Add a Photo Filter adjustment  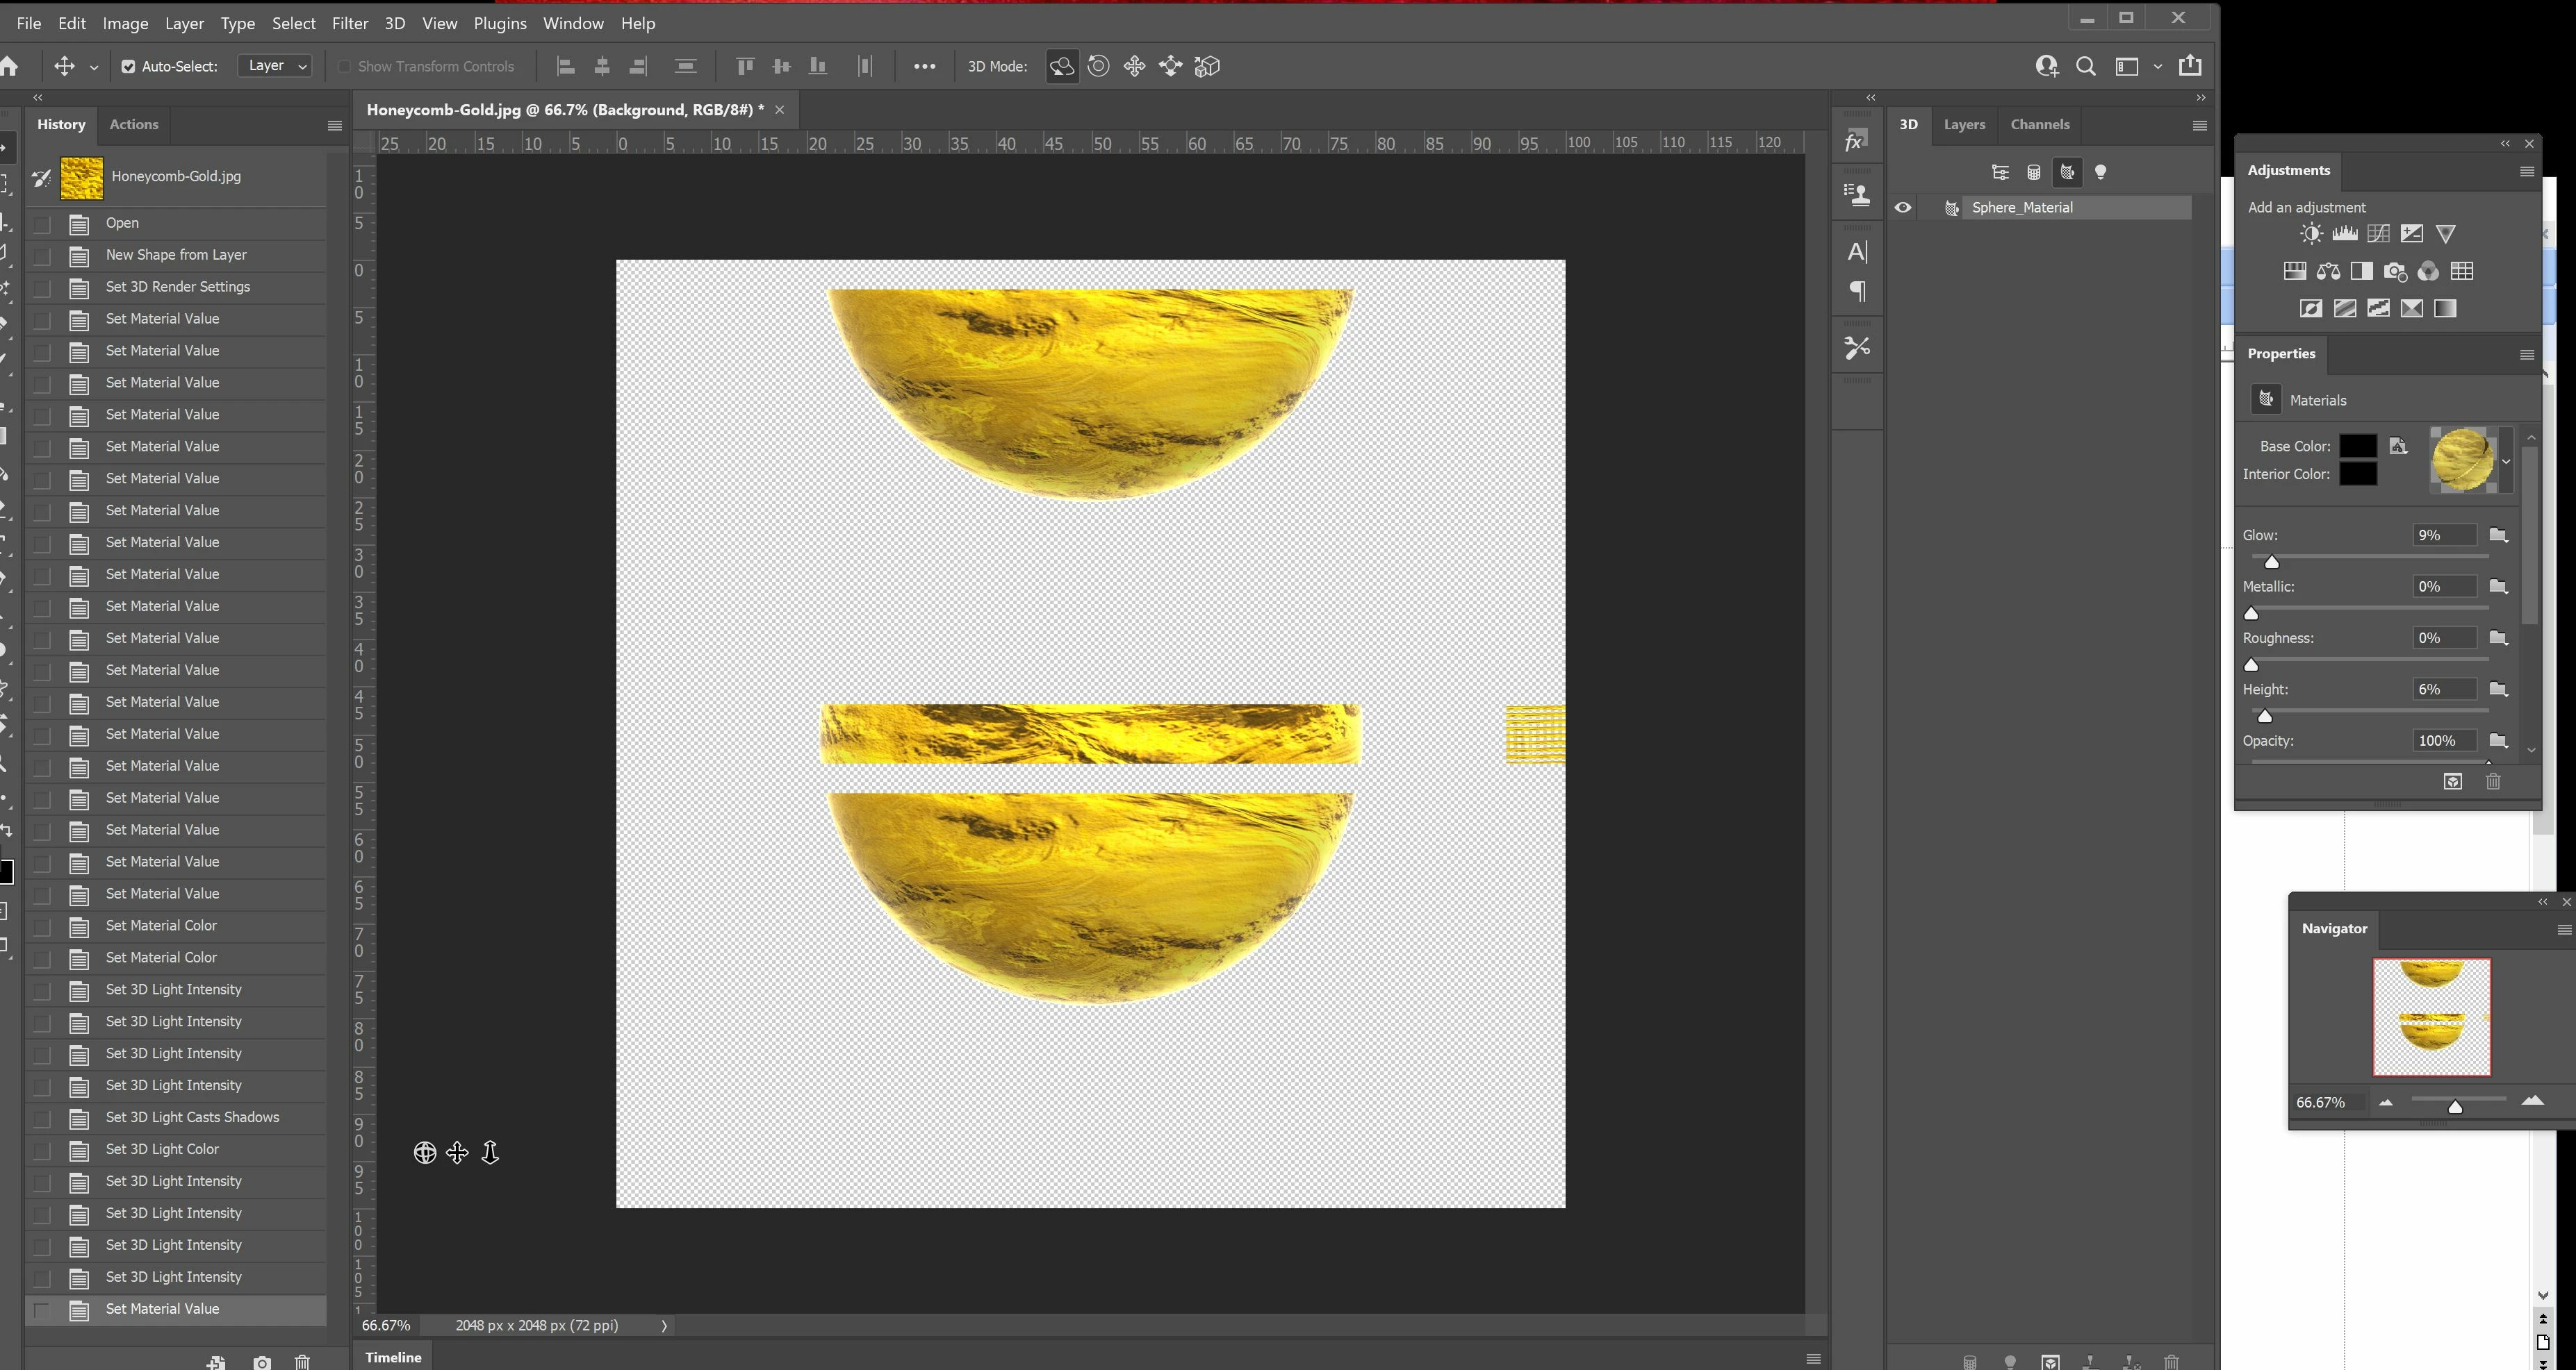pyautogui.click(x=2395, y=272)
